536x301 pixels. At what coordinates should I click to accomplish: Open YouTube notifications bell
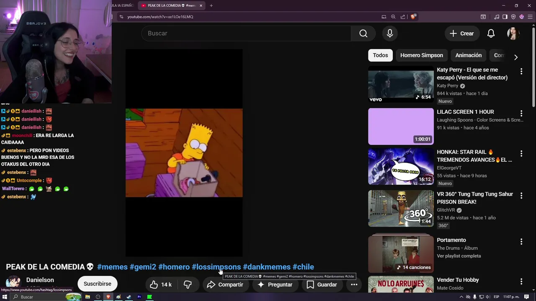[x=491, y=33]
